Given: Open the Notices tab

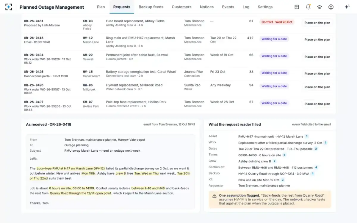Looking at the screenshot, I should (x=207, y=7).
